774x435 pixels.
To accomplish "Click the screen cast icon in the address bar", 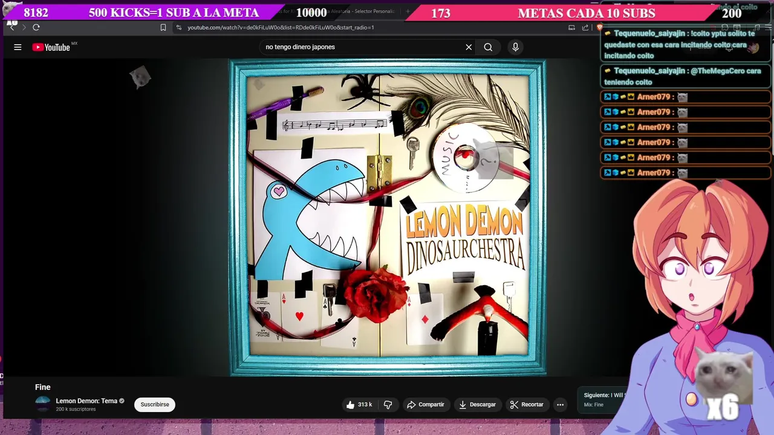I will [x=571, y=27].
